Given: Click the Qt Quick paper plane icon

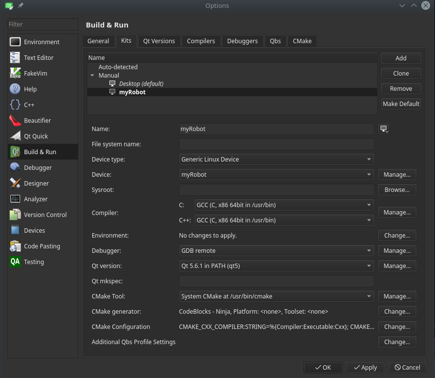Looking at the screenshot, I should pos(15,136).
